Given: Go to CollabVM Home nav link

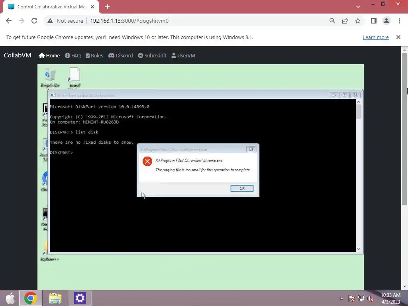Looking at the screenshot, I should (x=49, y=55).
